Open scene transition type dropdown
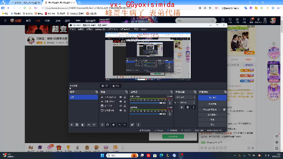Viewport: 283px width, 159px height. 185,97
